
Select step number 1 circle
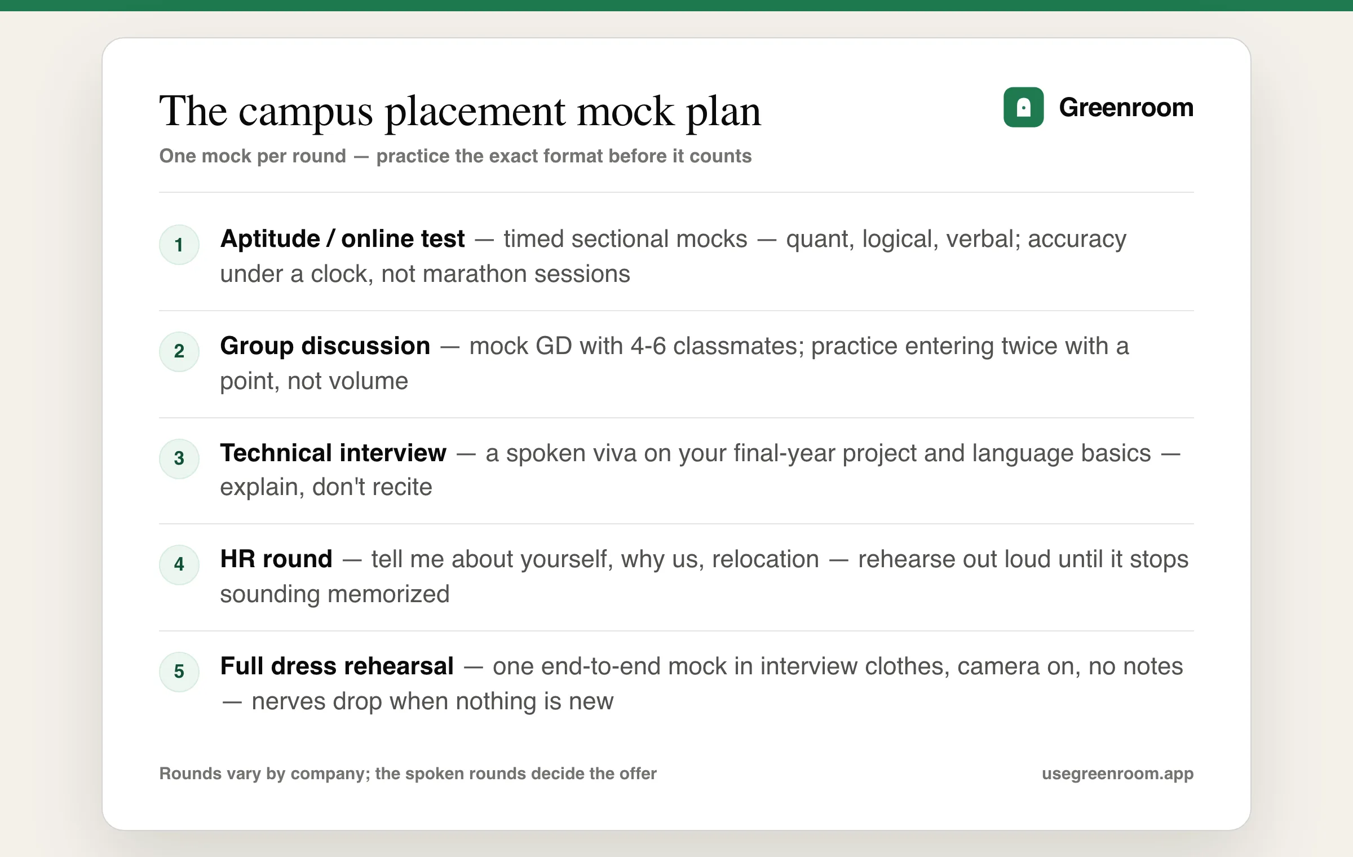click(x=179, y=245)
